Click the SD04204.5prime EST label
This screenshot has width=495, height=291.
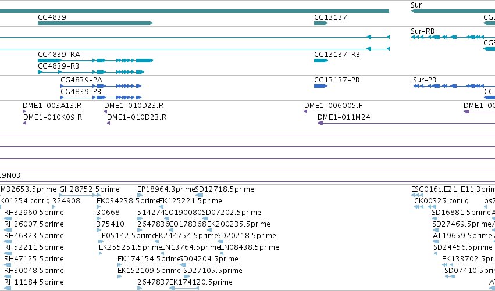pyautogui.click(x=209, y=259)
